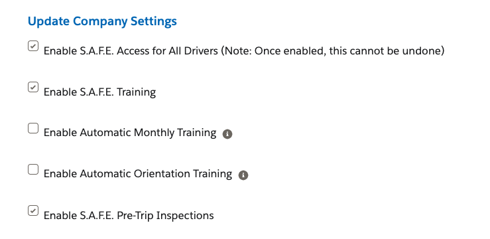This screenshot has height=239, width=490.
Task: Click the Enable S.A.F.E. Training label text
Action: click(99, 92)
